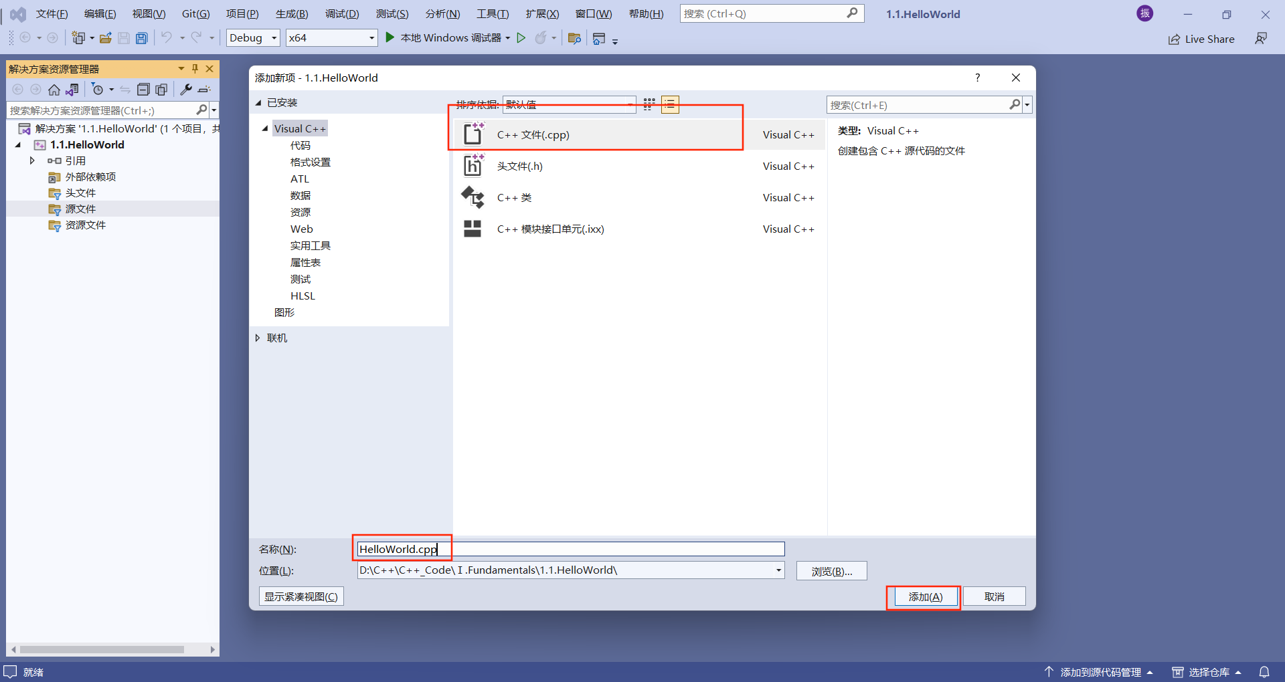Open the local Windows debugger dropdown arrow
1285x682 pixels.
coord(508,38)
